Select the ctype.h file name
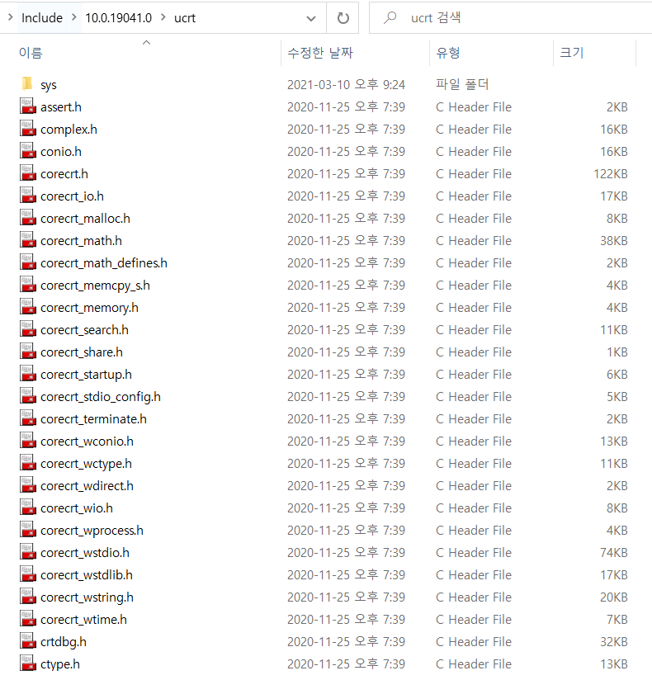The image size is (652, 680). click(x=60, y=664)
